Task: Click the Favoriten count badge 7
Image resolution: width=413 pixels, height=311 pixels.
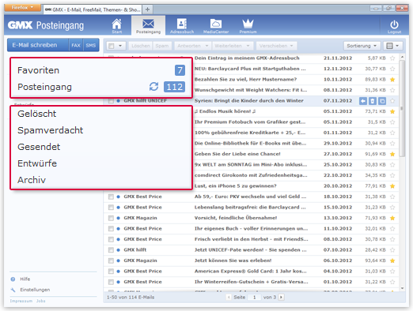Action: [180, 70]
